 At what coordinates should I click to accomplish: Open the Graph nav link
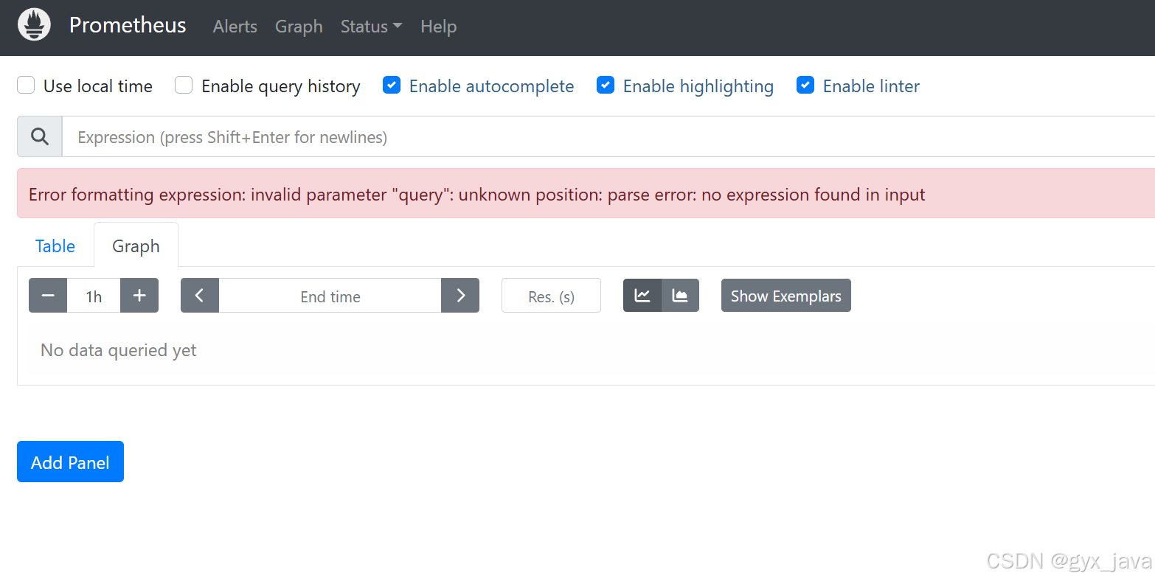click(299, 27)
